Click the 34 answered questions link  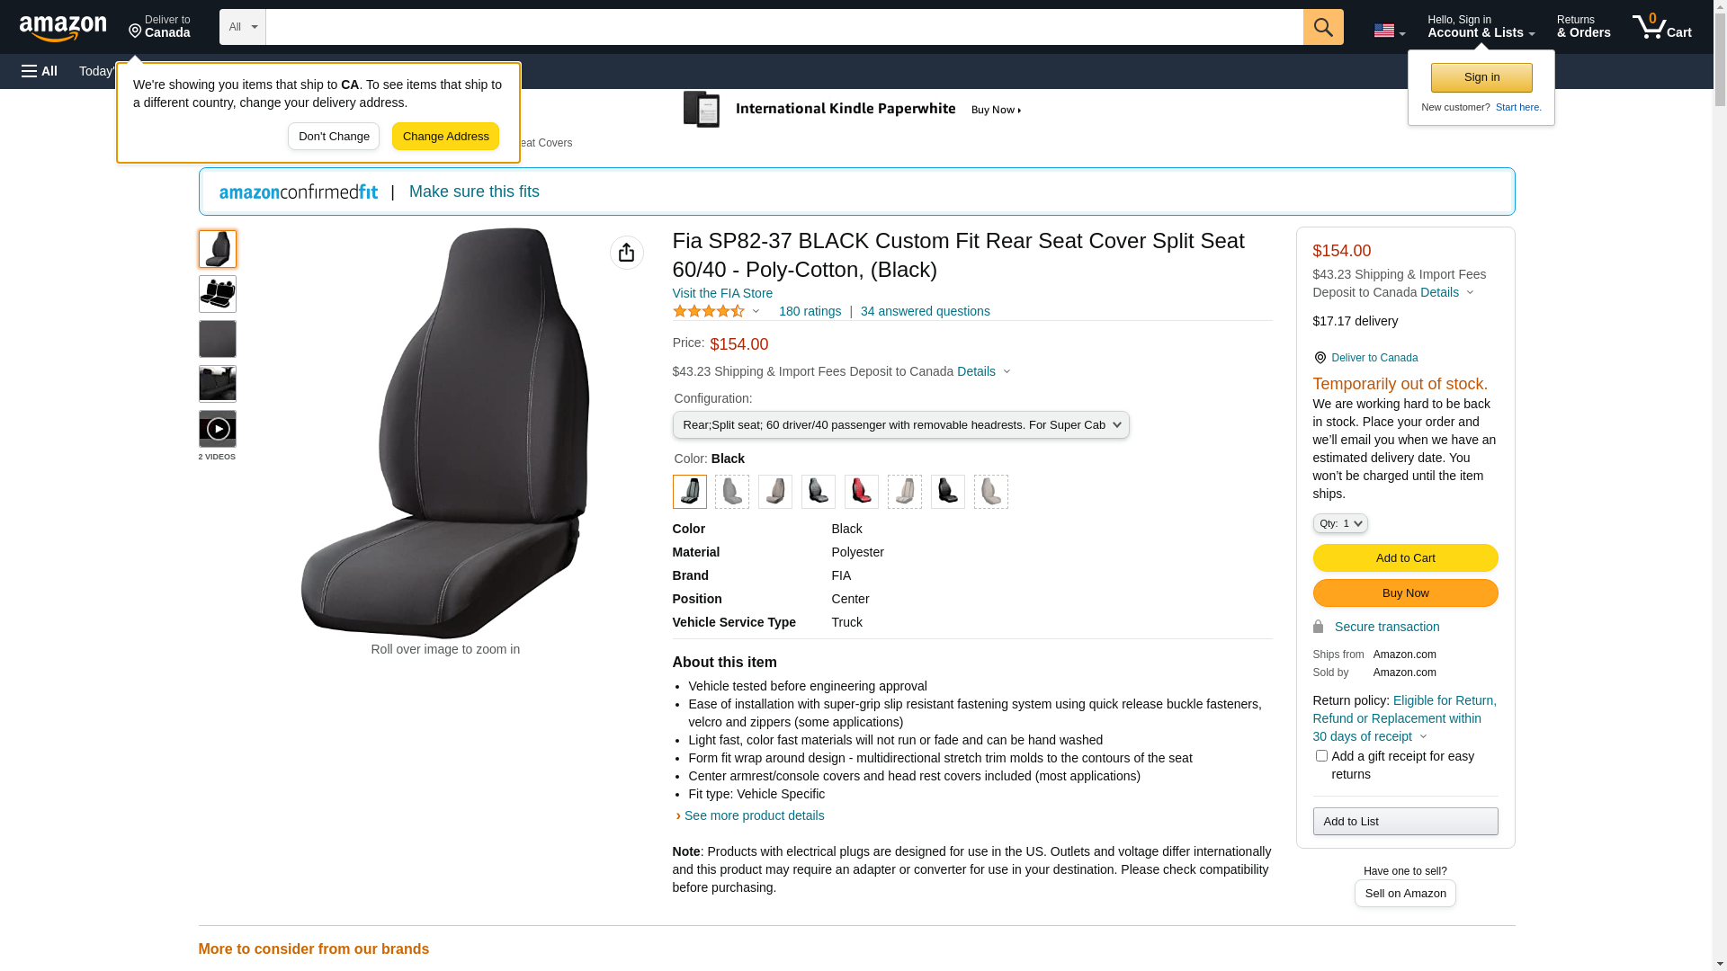[925, 311]
